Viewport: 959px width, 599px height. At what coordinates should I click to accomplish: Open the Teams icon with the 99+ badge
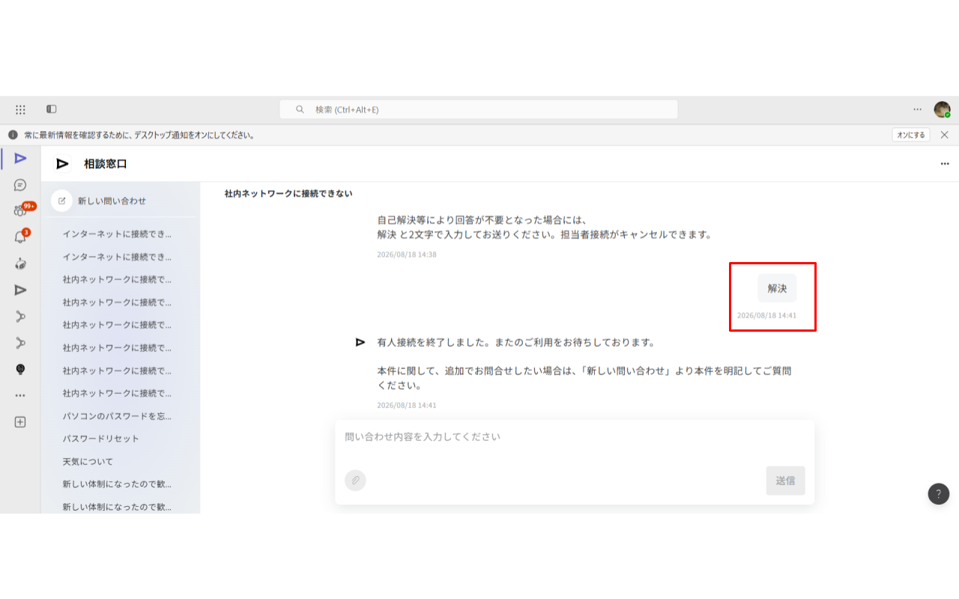21,211
